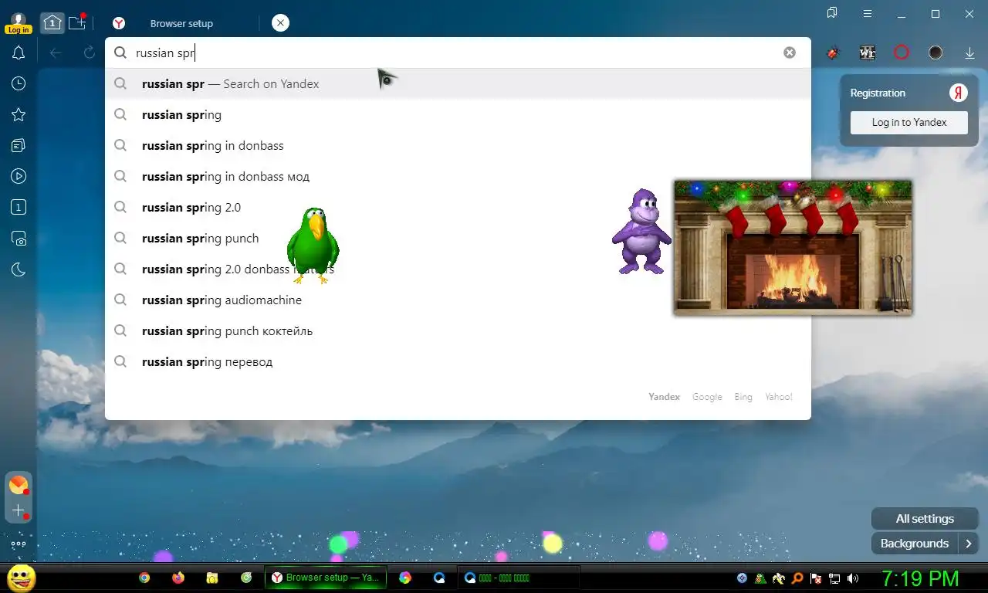Click the Yandex 'Я' logo in Registration panel
This screenshot has width=988, height=593.
point(958,93)
